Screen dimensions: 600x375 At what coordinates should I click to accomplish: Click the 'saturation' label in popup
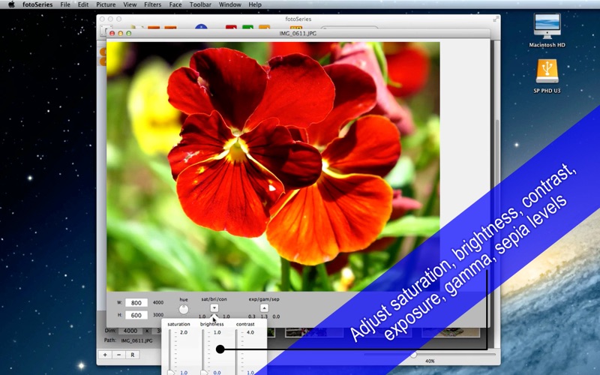178,324
